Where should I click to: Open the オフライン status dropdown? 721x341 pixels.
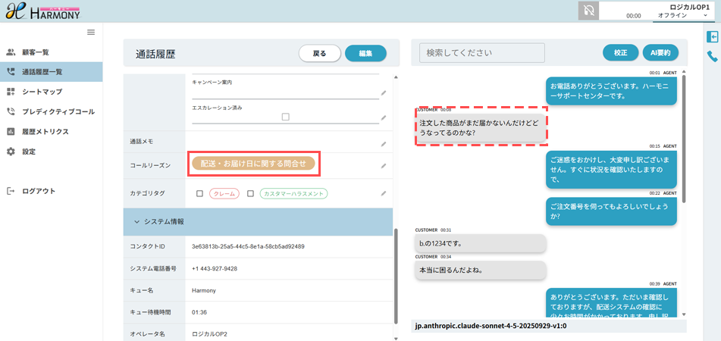[x=682, y=15]
